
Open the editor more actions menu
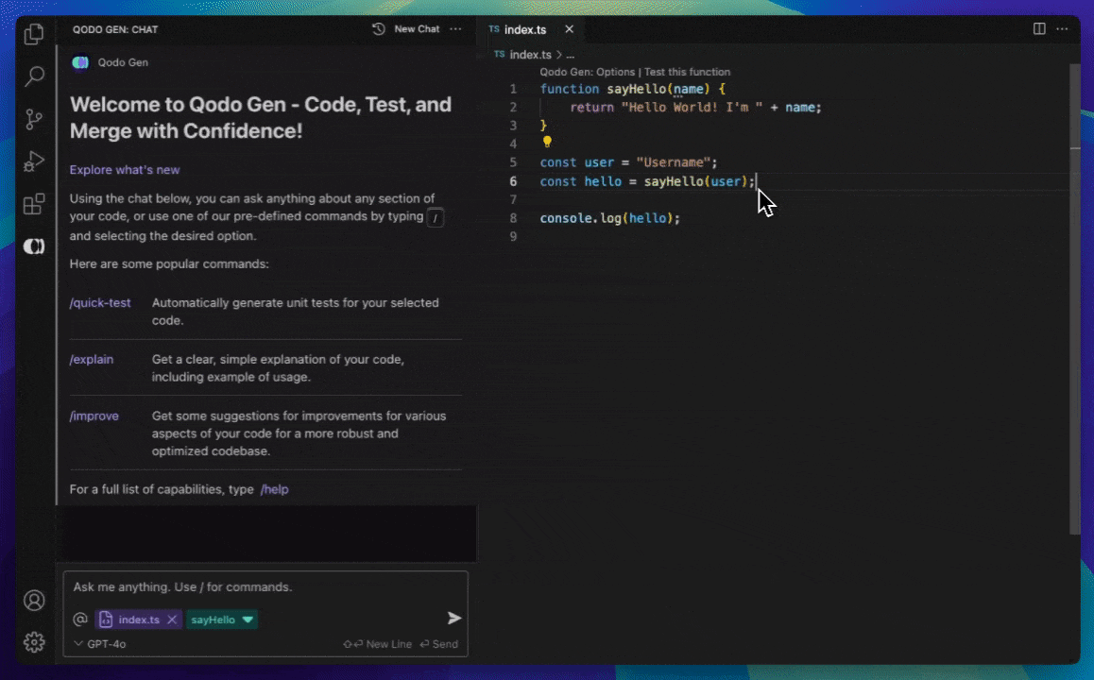tap(1062, 28)
